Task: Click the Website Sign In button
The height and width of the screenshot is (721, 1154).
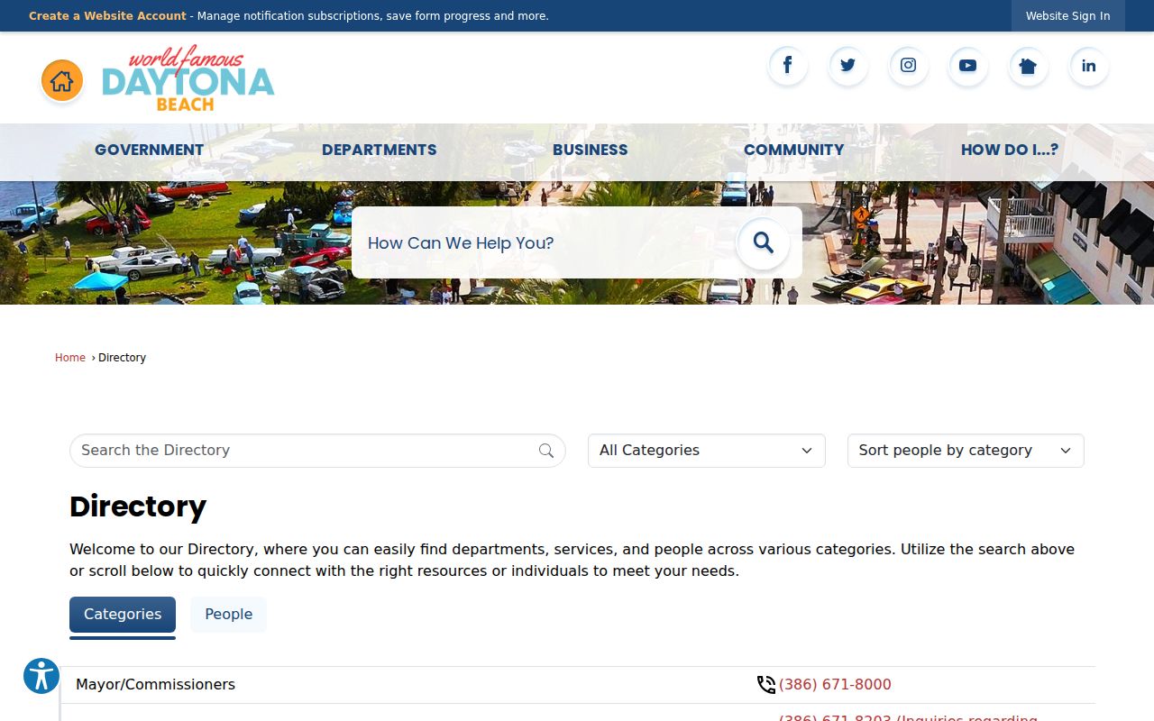Action: point(1068,16)
